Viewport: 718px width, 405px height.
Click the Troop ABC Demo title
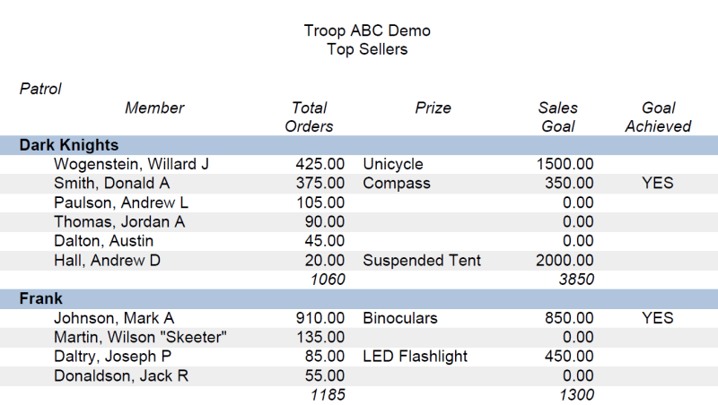click(x=367, y=30)
